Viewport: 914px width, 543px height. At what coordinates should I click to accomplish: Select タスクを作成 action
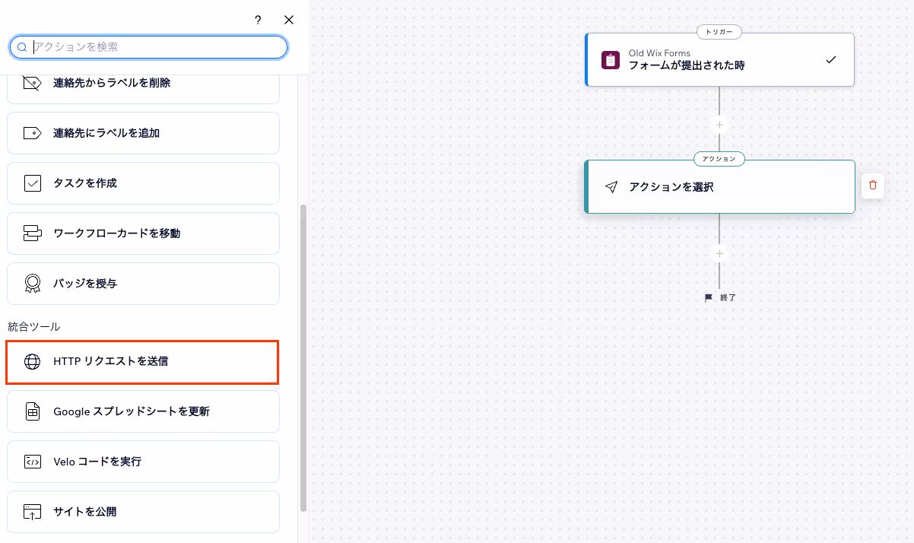coord(144,183)
